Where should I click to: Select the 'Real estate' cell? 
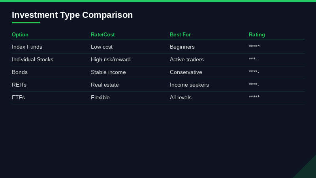(105, 85)
